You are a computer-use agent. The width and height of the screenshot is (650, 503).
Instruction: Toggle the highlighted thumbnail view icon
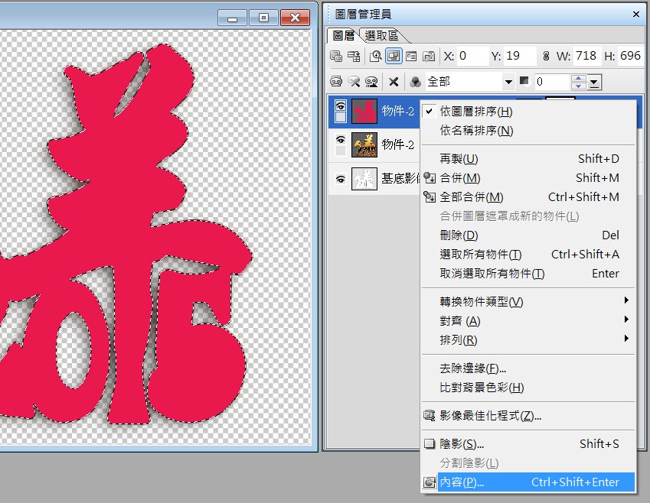coord(394,56)
